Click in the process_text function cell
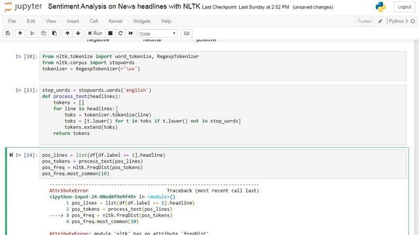The image size is (419, 235). coord(223,115)
